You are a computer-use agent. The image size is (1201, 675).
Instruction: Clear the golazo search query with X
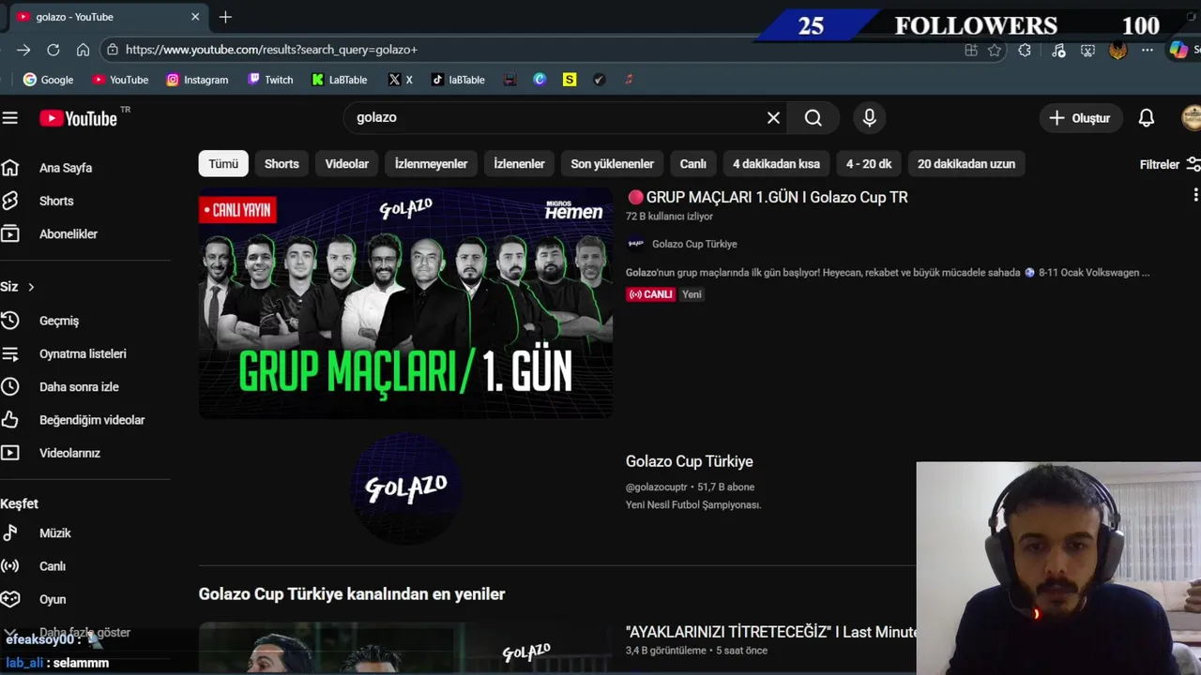773,118
